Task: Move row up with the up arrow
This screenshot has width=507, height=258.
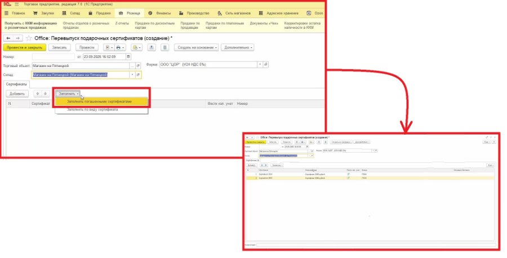Action: 38,94
